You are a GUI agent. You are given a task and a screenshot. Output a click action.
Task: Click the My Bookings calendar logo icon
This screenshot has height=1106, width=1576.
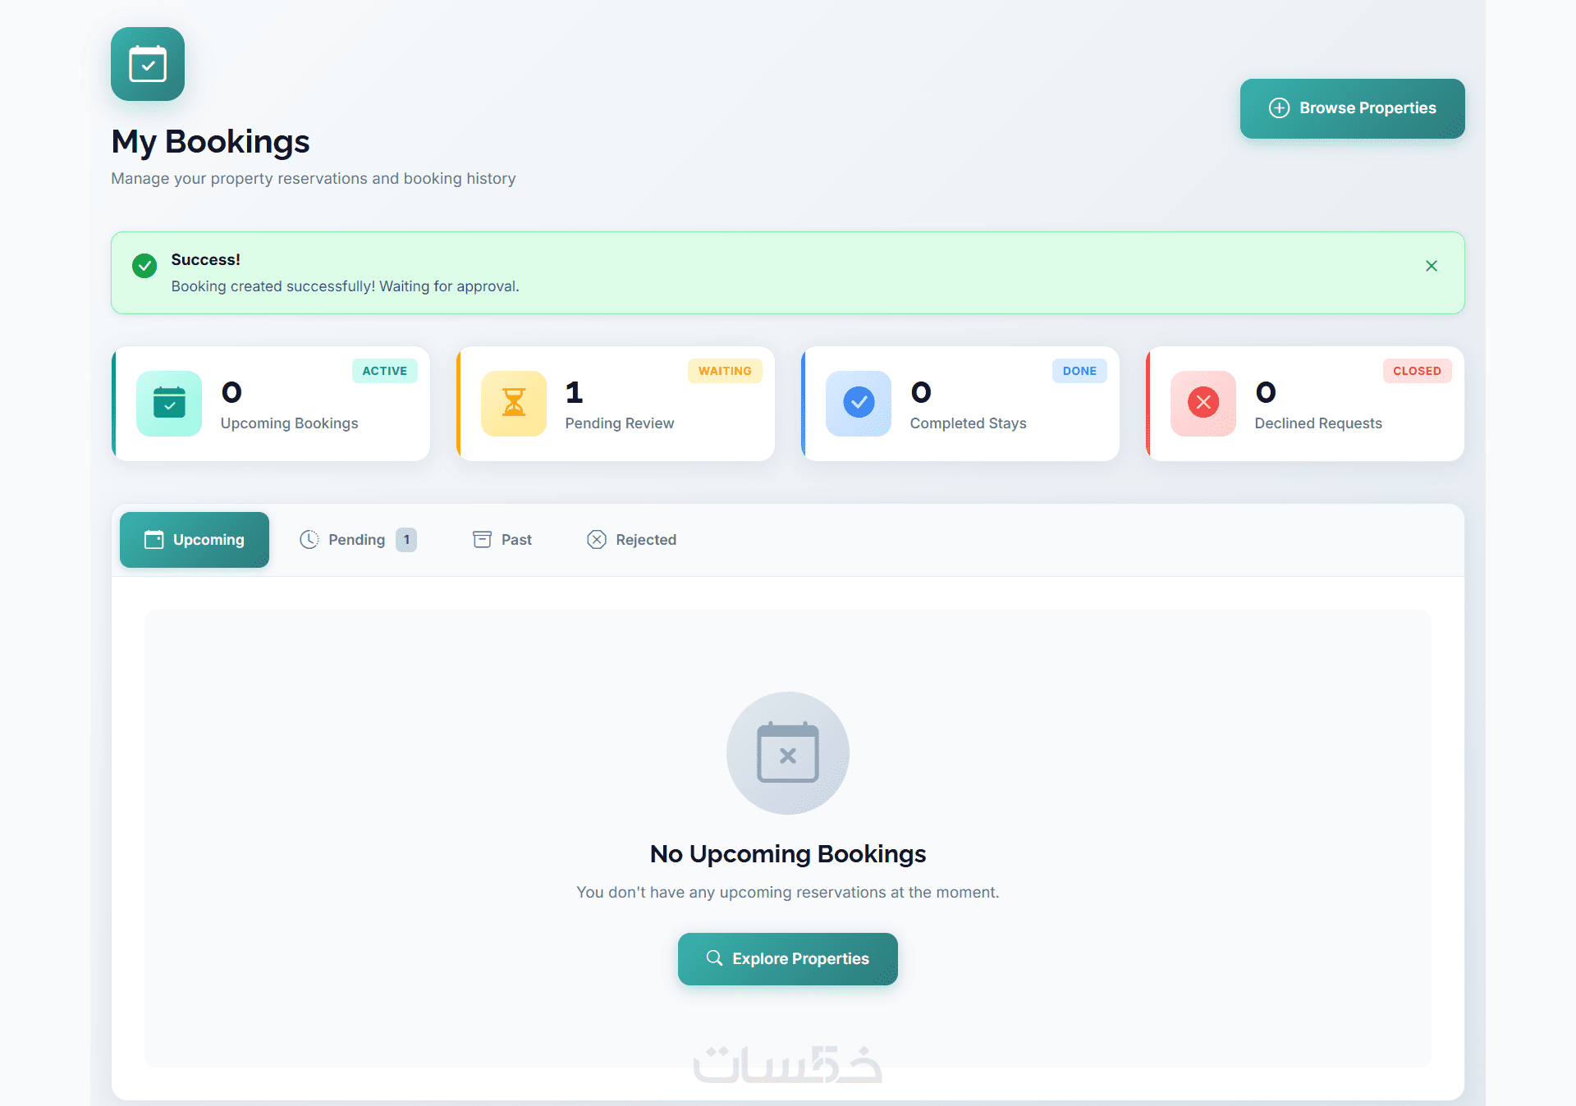(x=148, y=64)
